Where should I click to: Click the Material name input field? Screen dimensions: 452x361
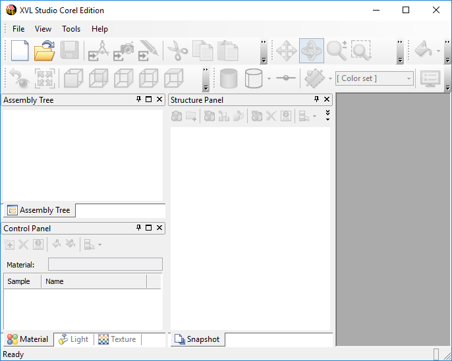pyautogui.click(x=105, y=264)
